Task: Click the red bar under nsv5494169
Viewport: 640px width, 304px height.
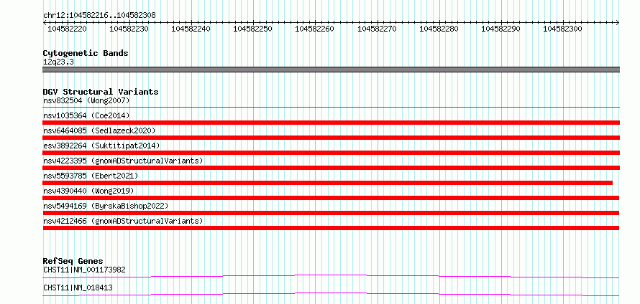Action: [331, 213]
